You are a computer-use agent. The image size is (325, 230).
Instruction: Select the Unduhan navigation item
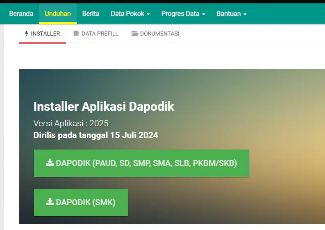pos(58,13)
